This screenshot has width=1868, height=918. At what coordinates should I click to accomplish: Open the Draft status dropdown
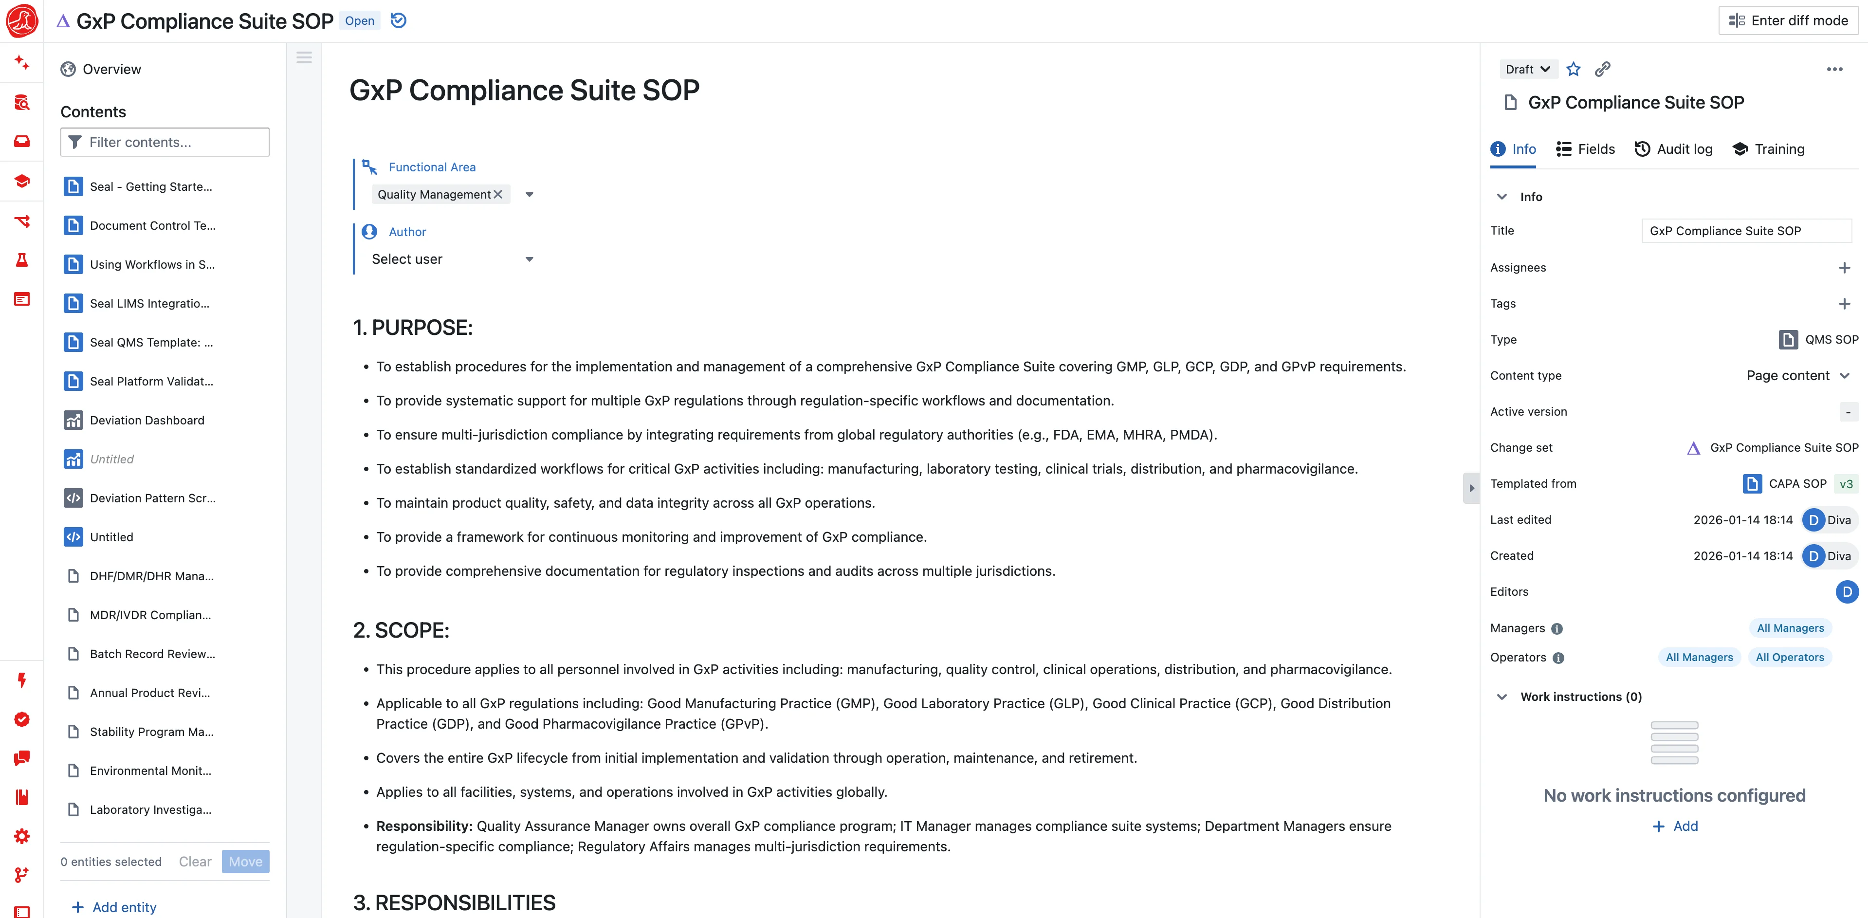[x=1527, y=70]
